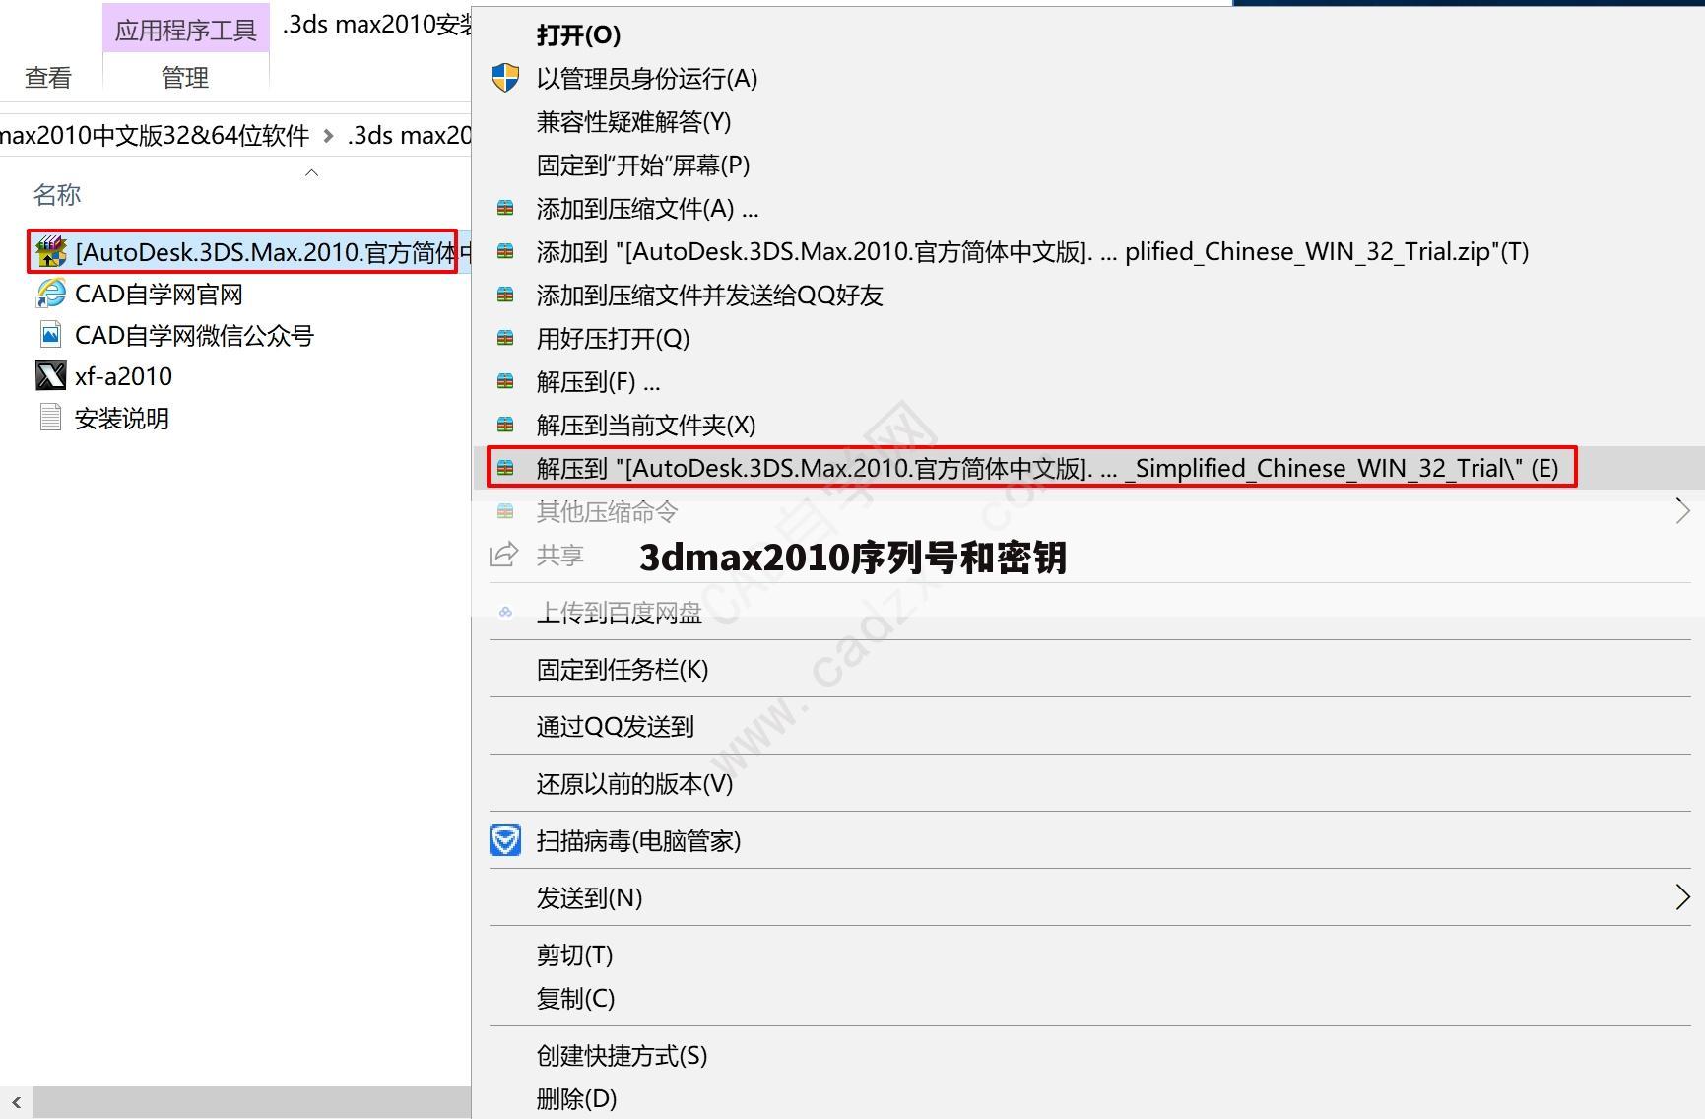Click Baidu cloud icon beside 上传到百度网盘
The image size is (1705, 1119).
click(505, 612)
